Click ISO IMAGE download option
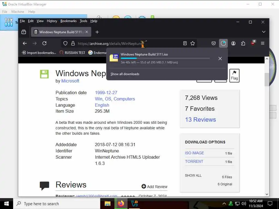The image size is (279, 209). pos(194,153)
